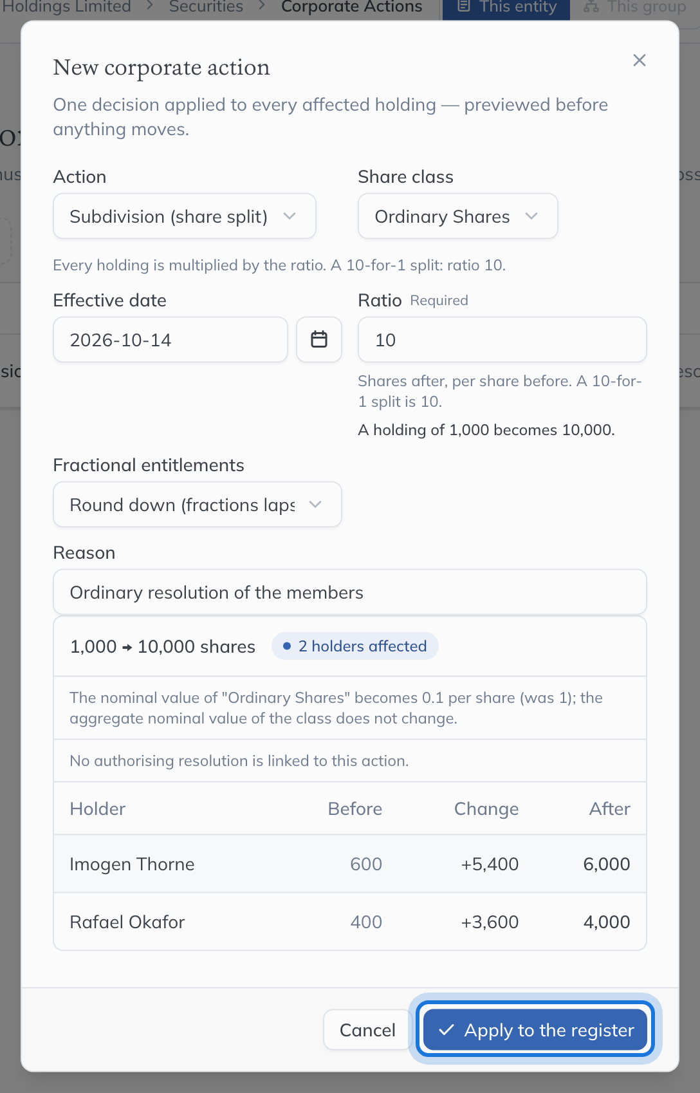The height and width of the screenshot is (1093, 700).
Task: Click the checkmark icon in Apply button
Action: click(x=447, y=1030)
